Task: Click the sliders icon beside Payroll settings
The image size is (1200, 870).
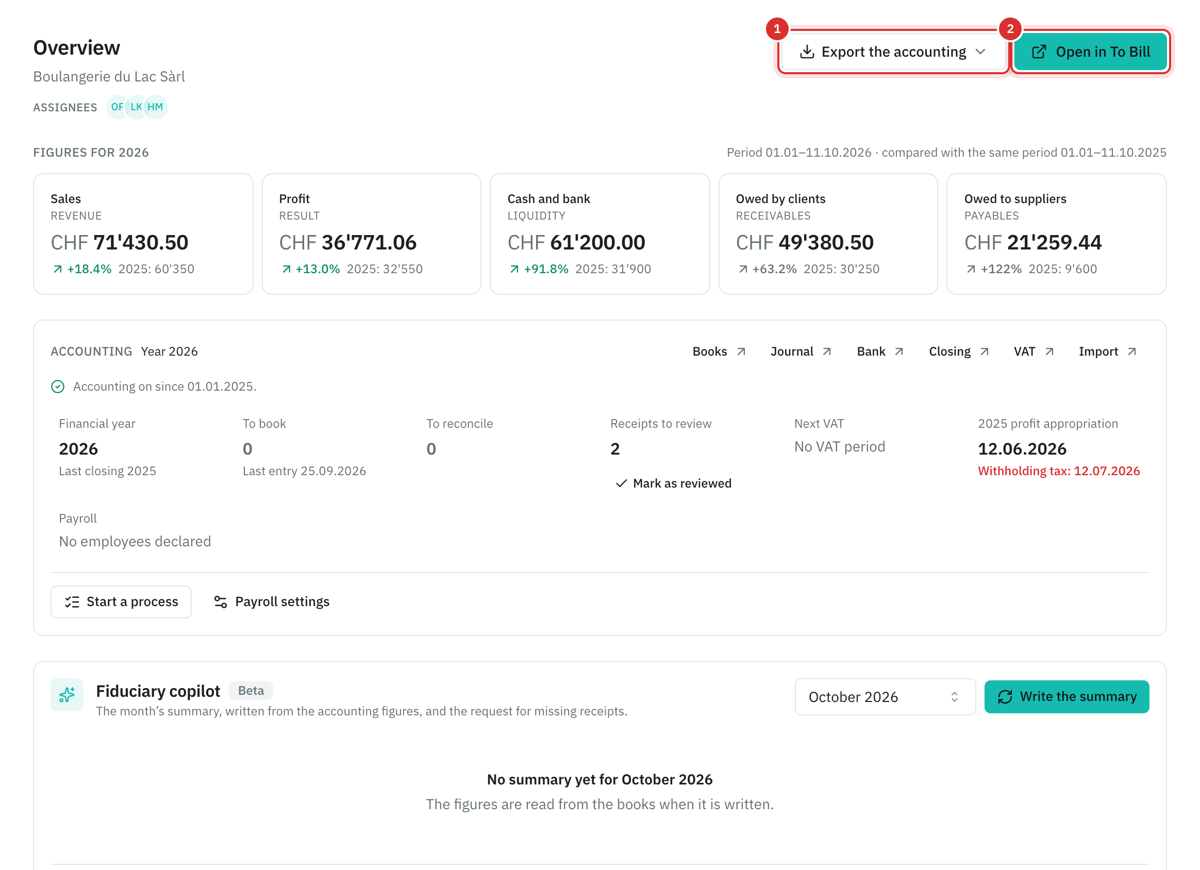Action: pos(221,601)
